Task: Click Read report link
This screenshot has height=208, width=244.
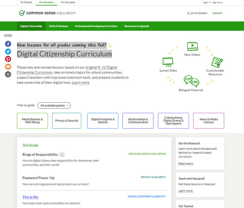Action: tap(186, 164)
